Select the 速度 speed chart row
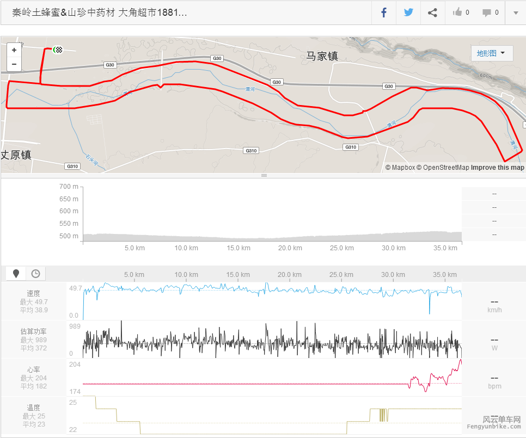The height and width of the screenshot is (438, 526). point(34,301)
